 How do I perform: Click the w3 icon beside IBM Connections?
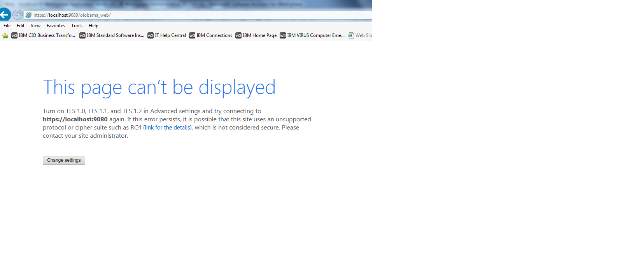[192, 35]
